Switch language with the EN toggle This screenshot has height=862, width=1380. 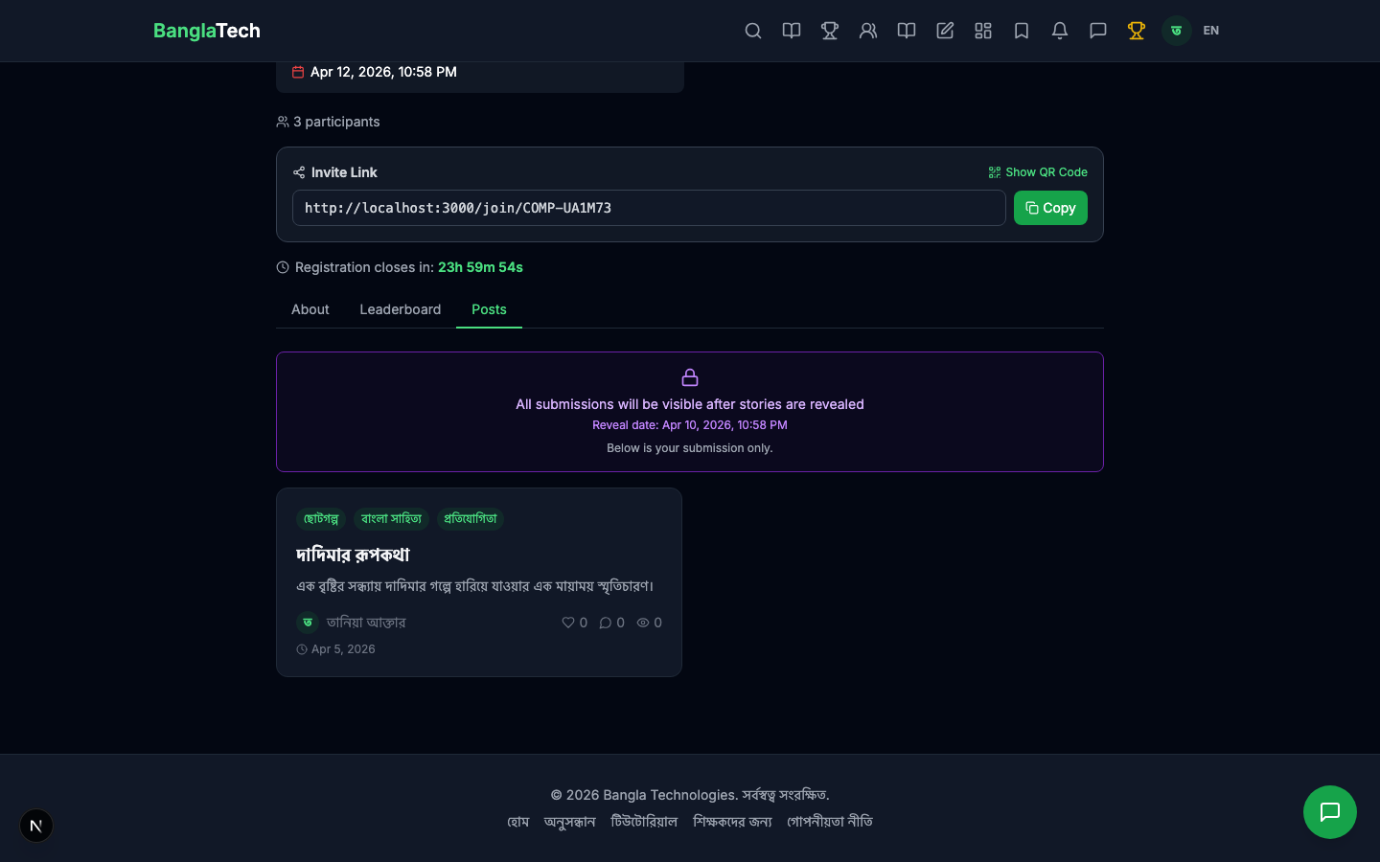pyautogui.click(x=1211, y=31)
